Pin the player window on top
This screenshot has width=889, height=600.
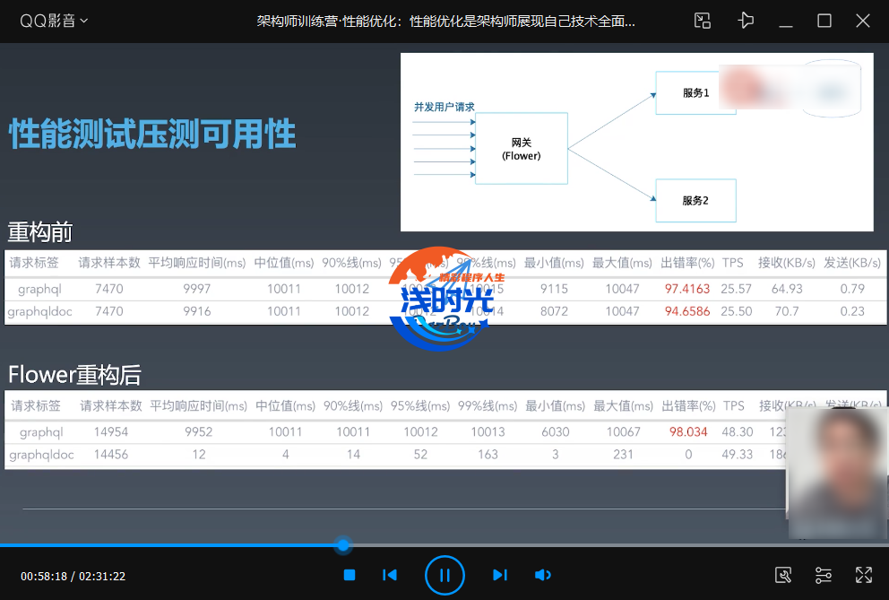(746, 21)
